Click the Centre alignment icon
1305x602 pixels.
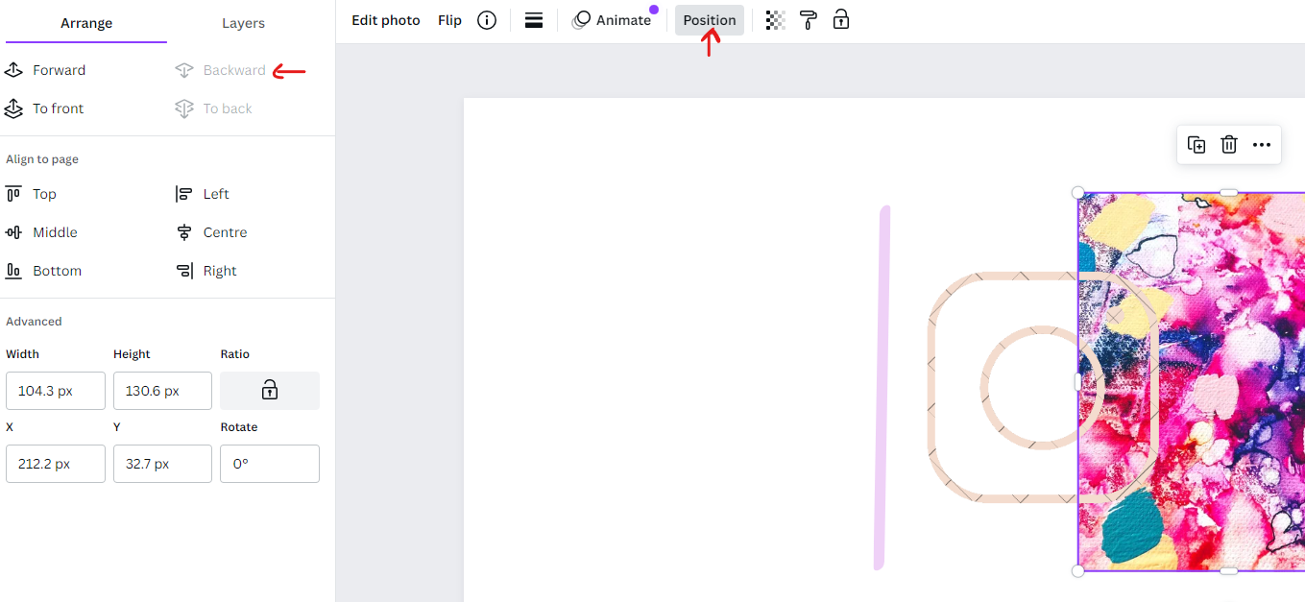tap(184, 232)
